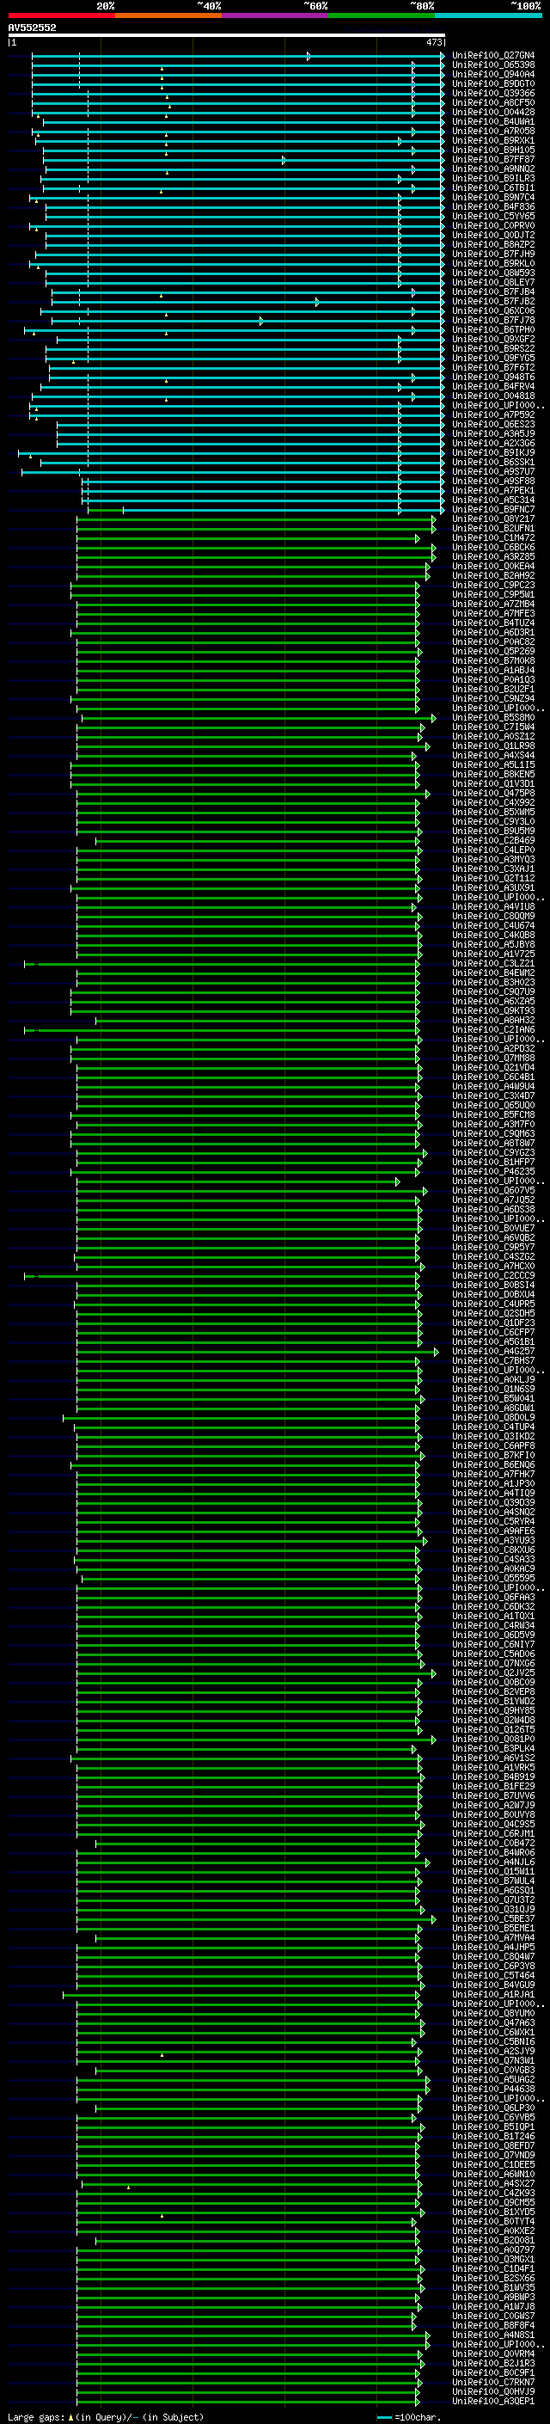This screenshot has width=550, height=2424.
Task: Select the UniRef100_Q8Y217 label
Action: [x=493, y=519]
